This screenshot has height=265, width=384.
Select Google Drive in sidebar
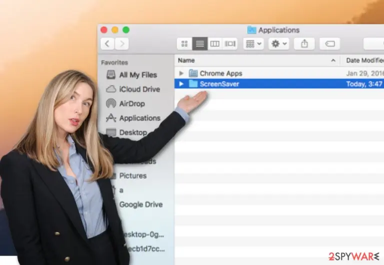tap(141, 204)
